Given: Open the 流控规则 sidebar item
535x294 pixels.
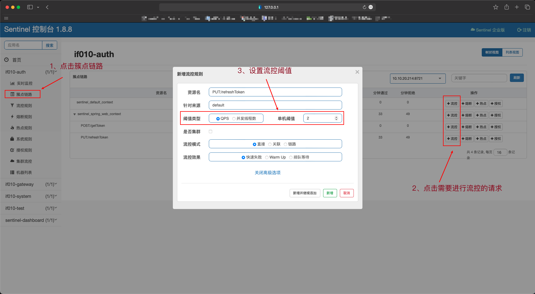Looking at the screenshot, I should [21, 105].
